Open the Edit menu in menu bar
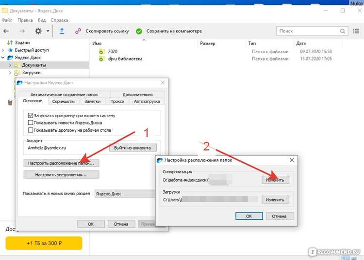364x260 pixels. click(x=25, y=20)
